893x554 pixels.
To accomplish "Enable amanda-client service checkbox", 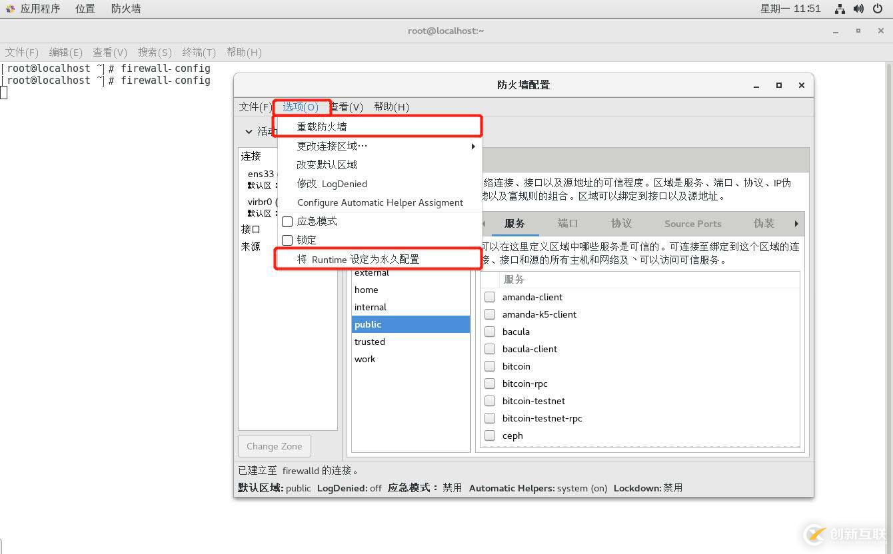I will tap(490, 297).
